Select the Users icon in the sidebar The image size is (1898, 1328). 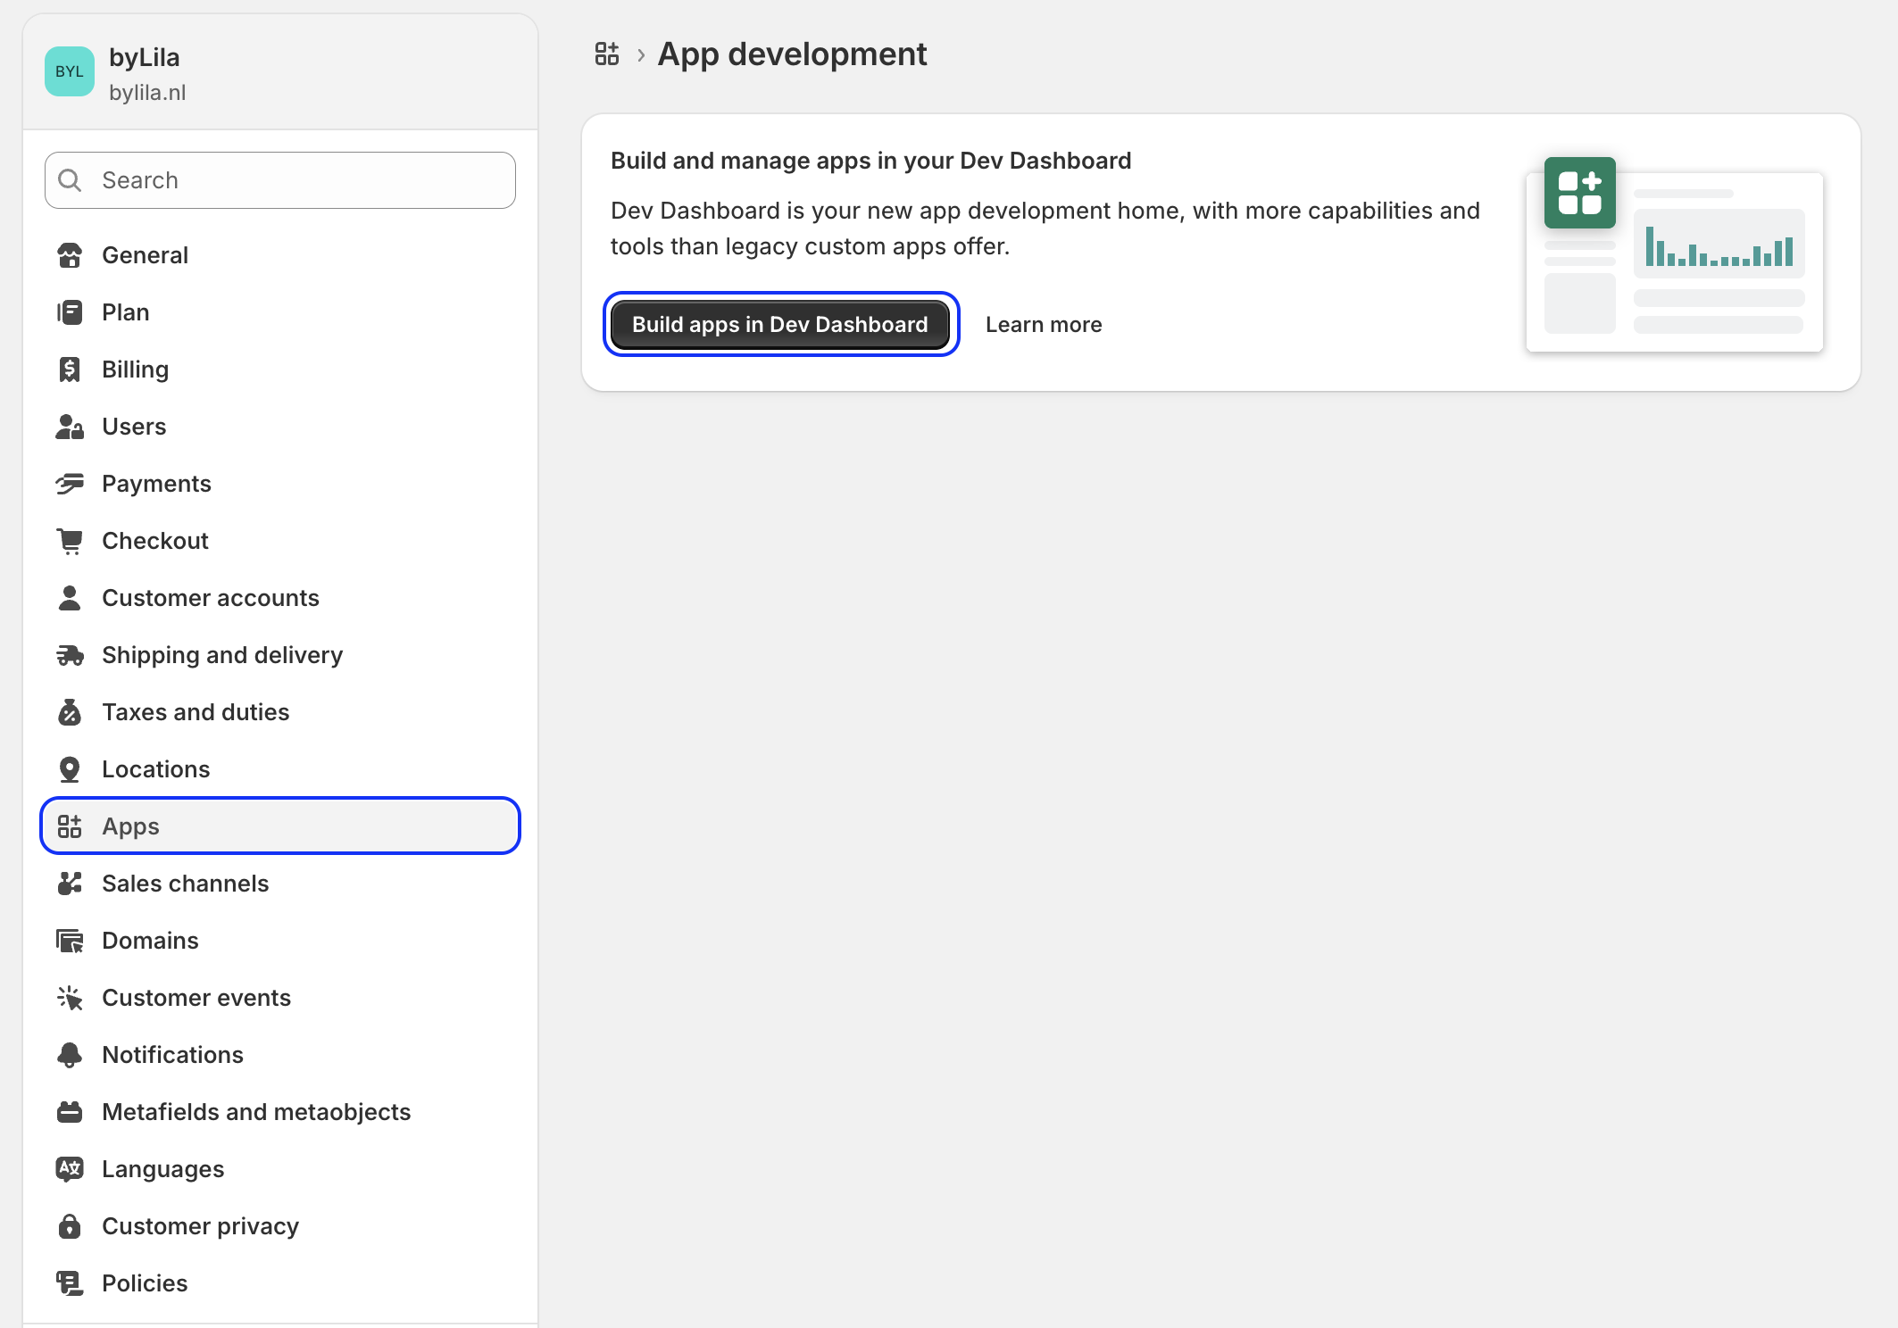71,426
